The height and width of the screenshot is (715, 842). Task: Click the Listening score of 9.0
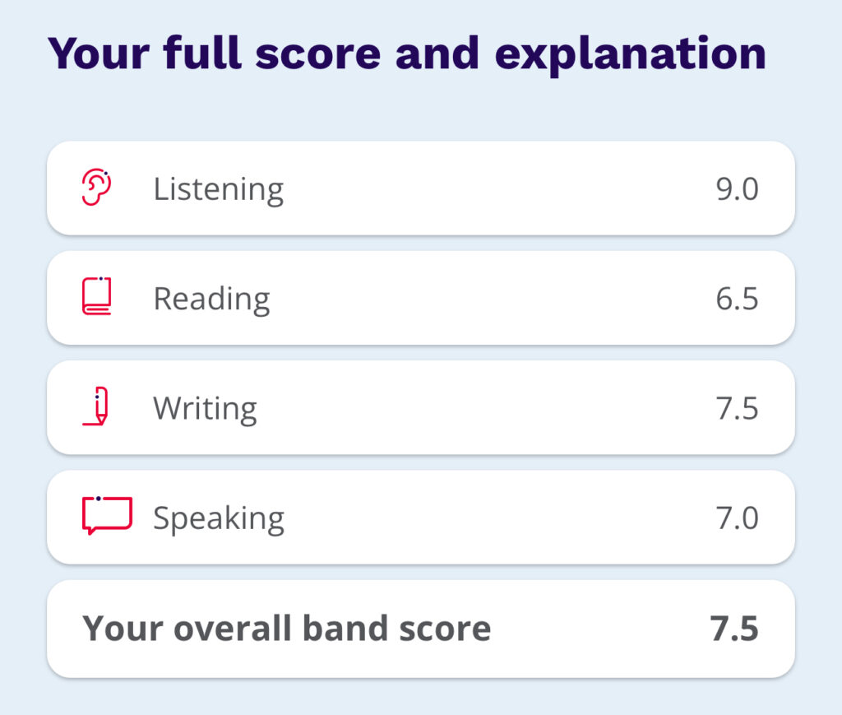(x=737, y=189)
